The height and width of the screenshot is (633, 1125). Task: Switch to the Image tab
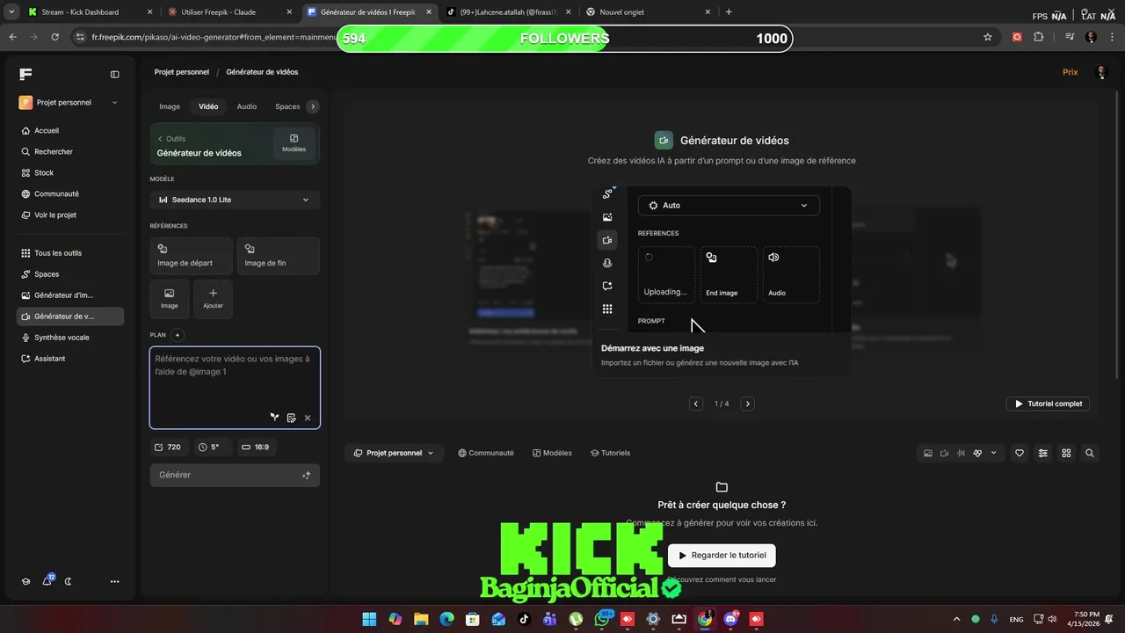(170, 106)
